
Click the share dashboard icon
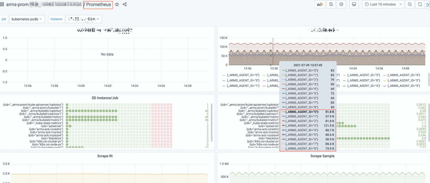click(x=125, y=4)
